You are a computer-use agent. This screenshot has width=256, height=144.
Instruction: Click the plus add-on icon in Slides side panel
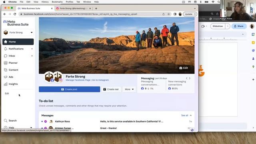coord(253,80)
